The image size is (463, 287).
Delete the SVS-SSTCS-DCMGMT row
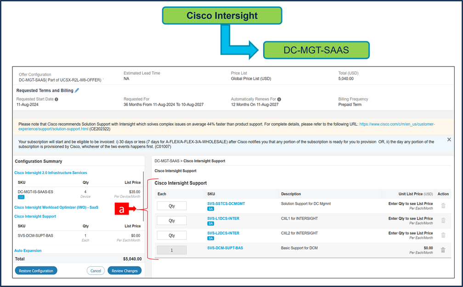443,206
